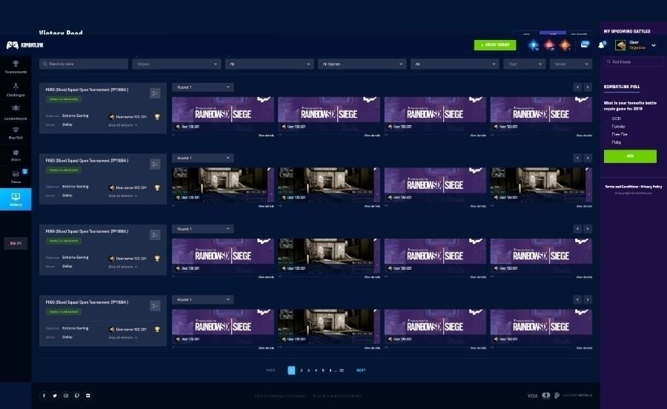Click the Extreme Gaming organizer on first card
Image resolution: width=667 pixels, height=409 pixels.
pyautogui.click(x=76, y=116)
